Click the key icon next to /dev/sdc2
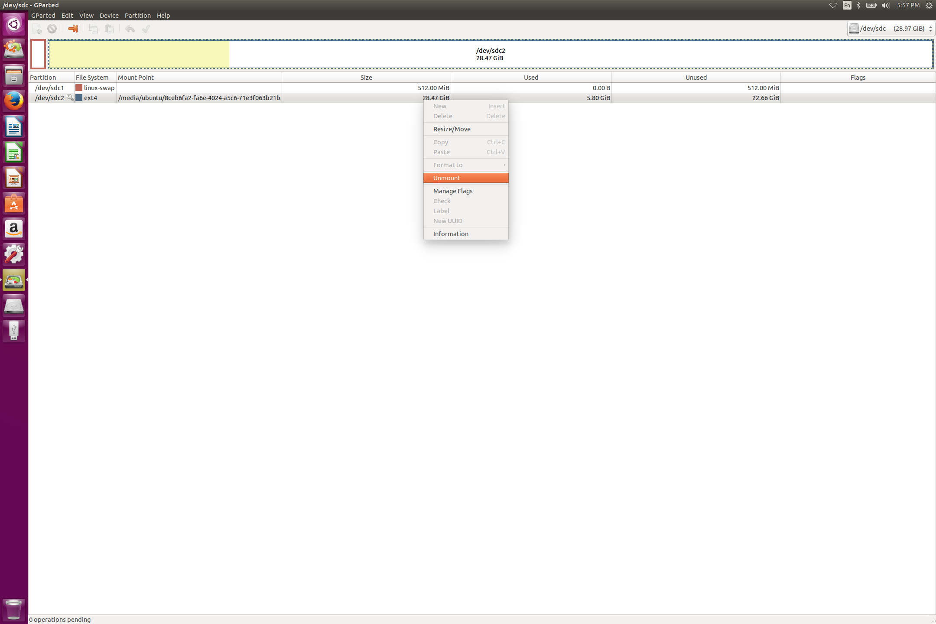 (x=70, y=97)
